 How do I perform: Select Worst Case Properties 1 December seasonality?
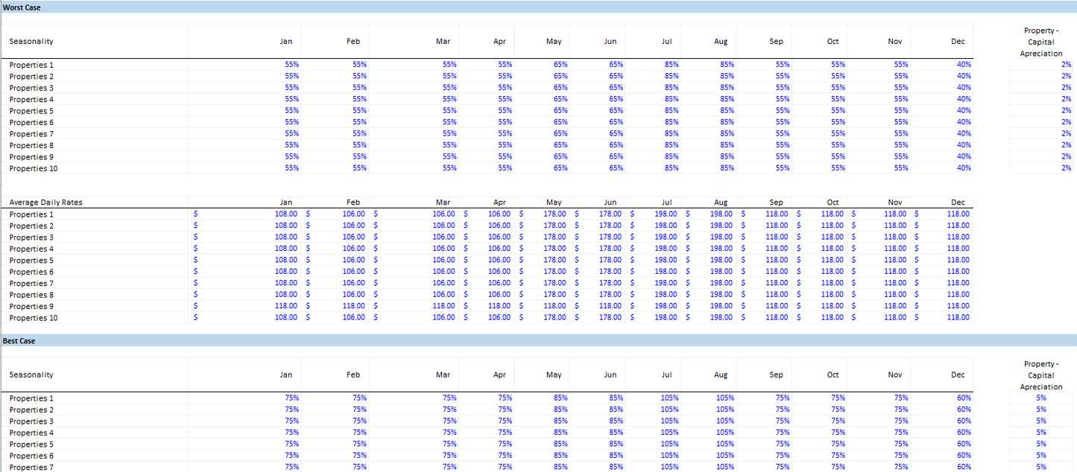[963, 65]
